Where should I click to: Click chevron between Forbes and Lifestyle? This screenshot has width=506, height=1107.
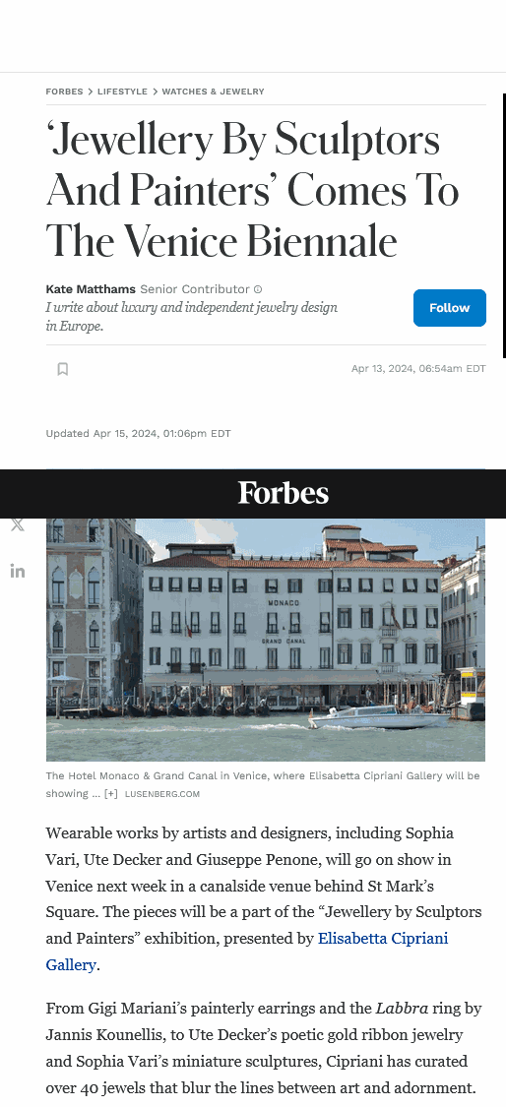91,92
